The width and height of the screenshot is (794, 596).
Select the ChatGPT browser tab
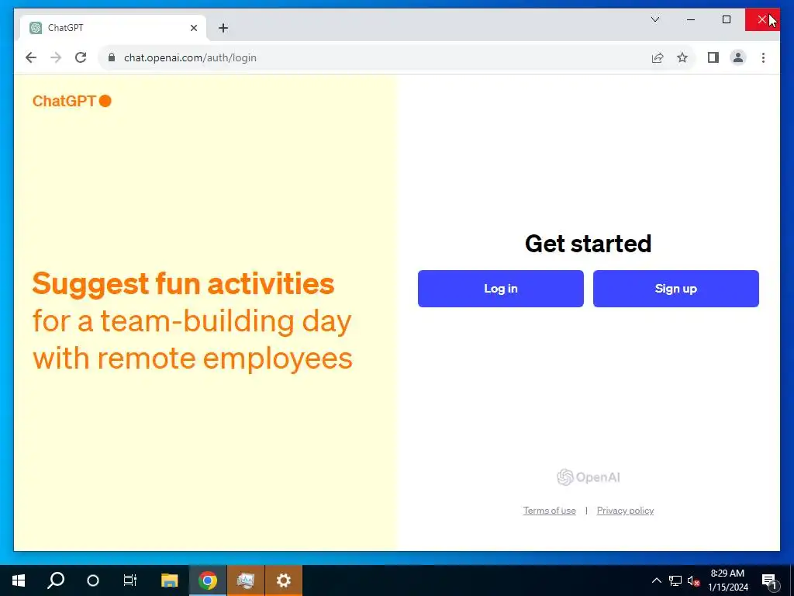pyautogui.click(x=113, y=28)
